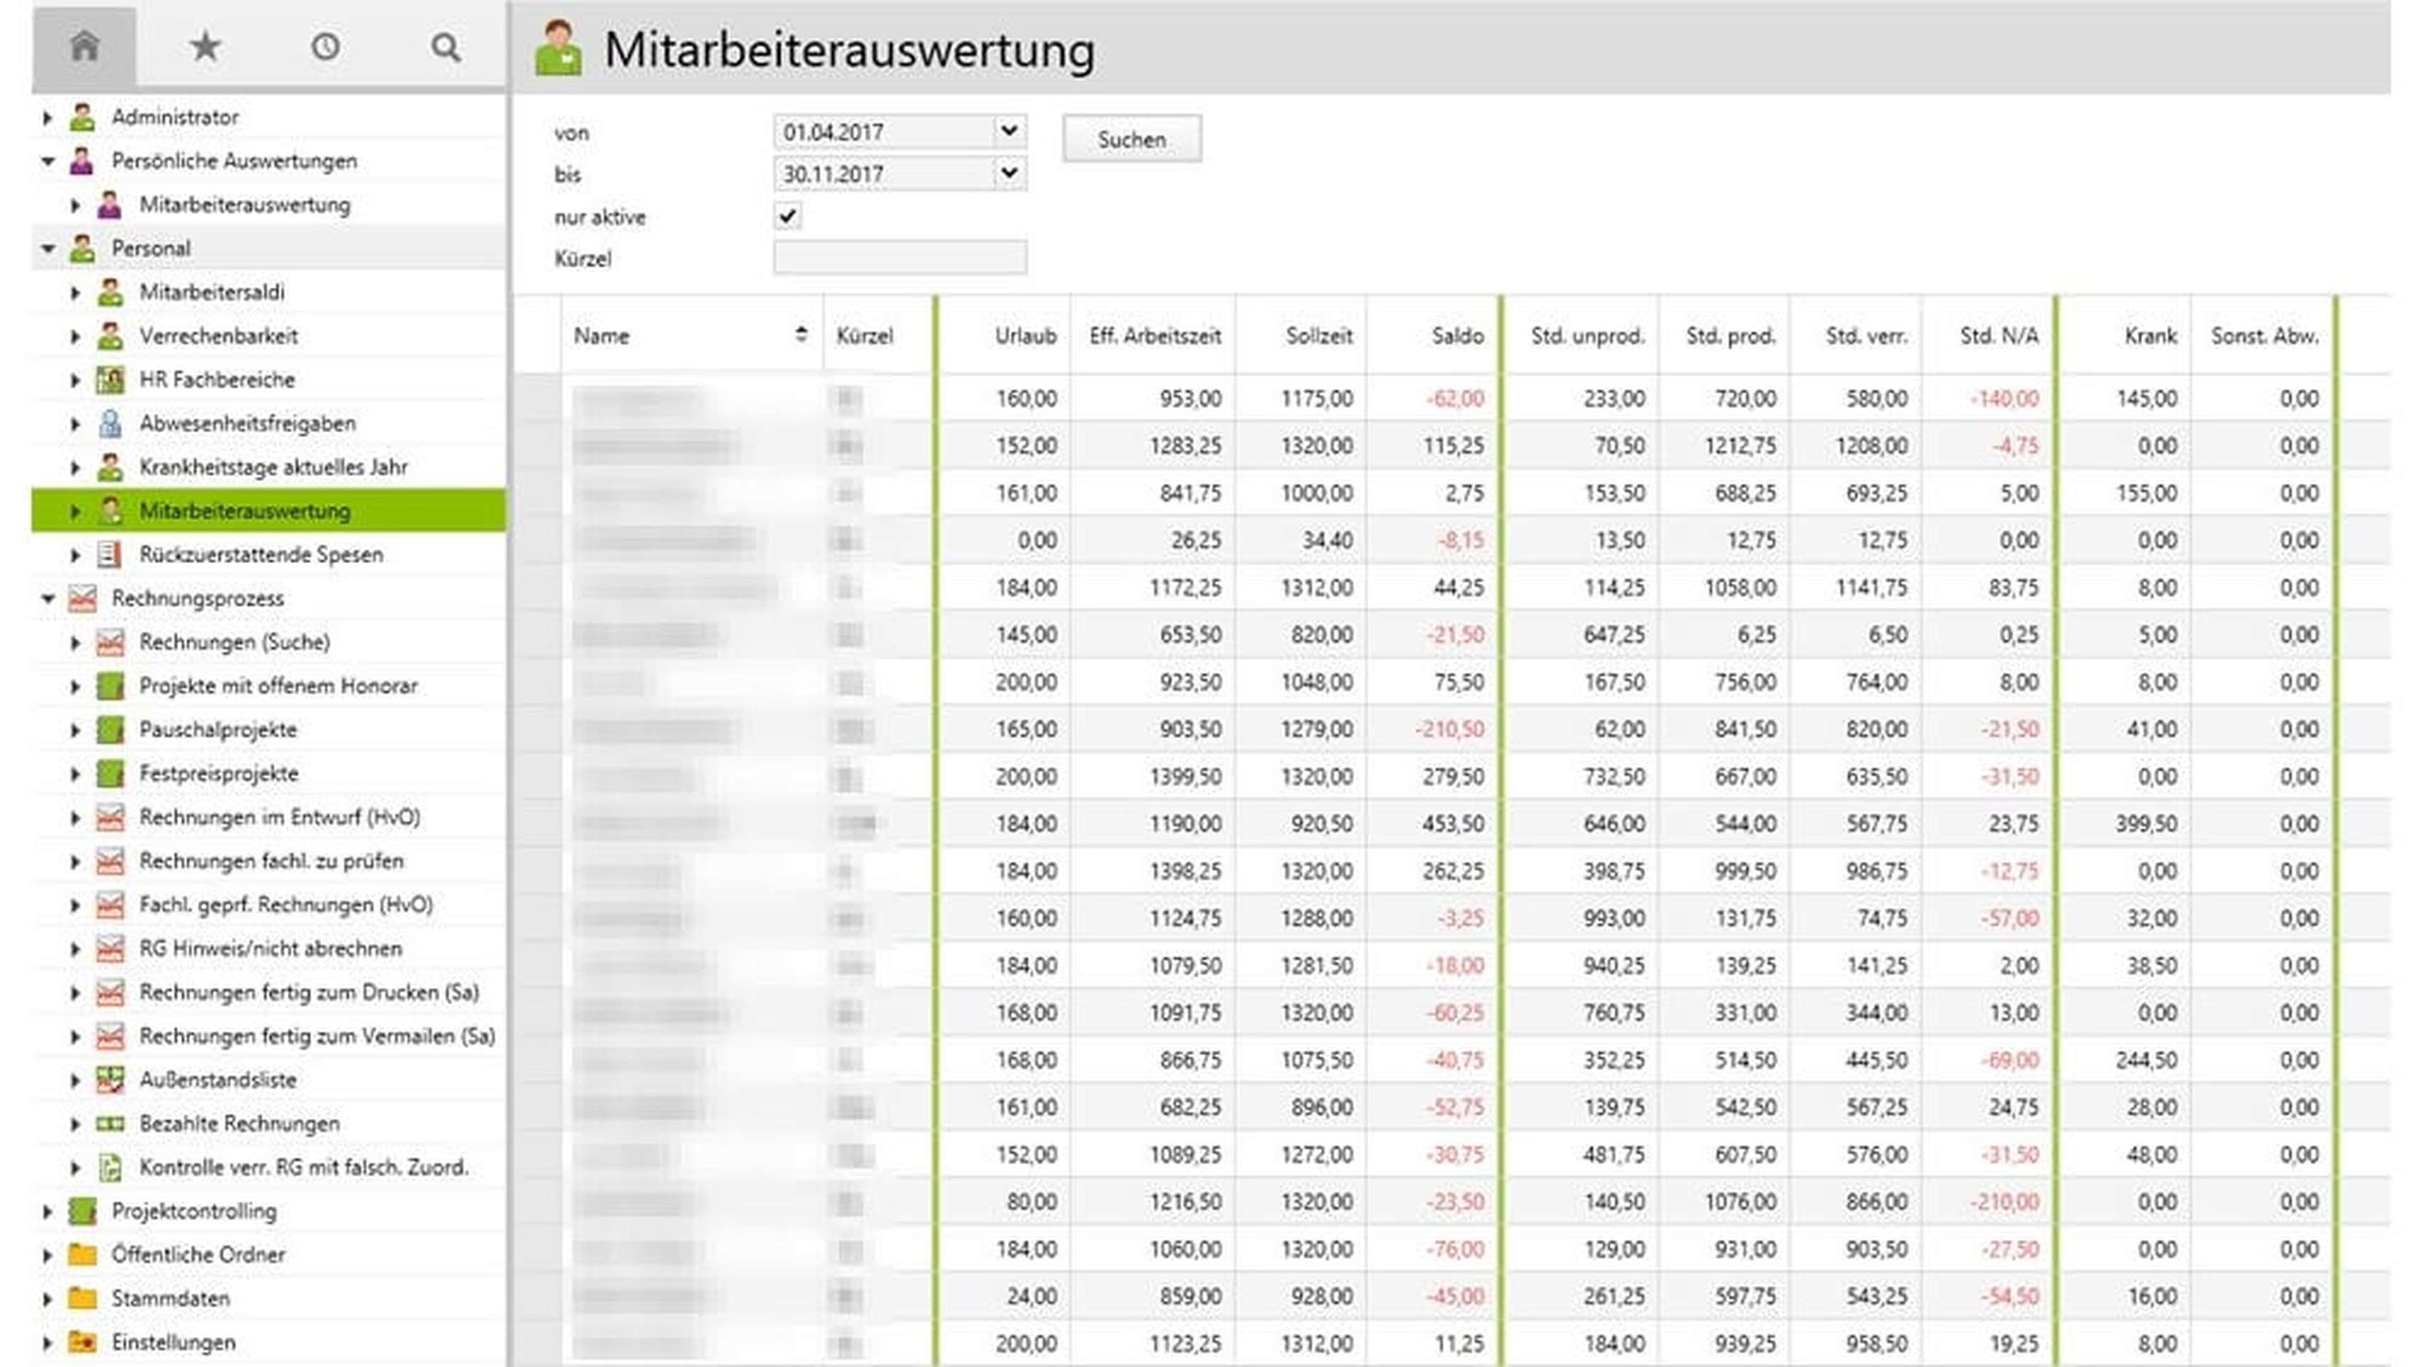
Task: Expand the Projektcontrolling tree node
Action: 48,1211
